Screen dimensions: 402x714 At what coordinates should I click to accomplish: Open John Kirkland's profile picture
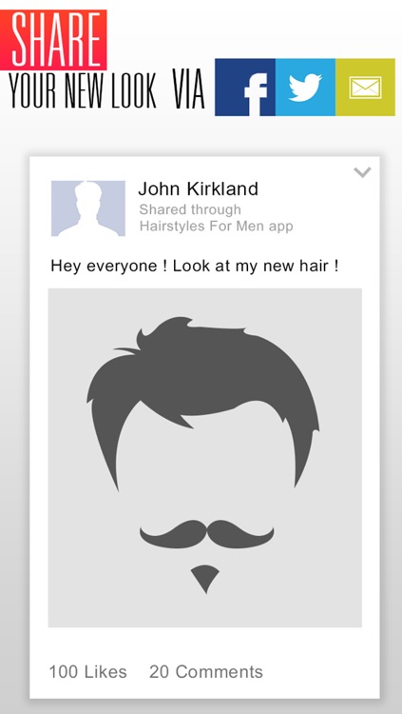(x=88, y=208)
